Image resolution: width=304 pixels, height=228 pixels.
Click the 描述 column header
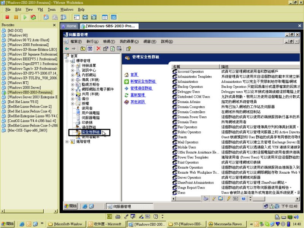tap(260, 67)
